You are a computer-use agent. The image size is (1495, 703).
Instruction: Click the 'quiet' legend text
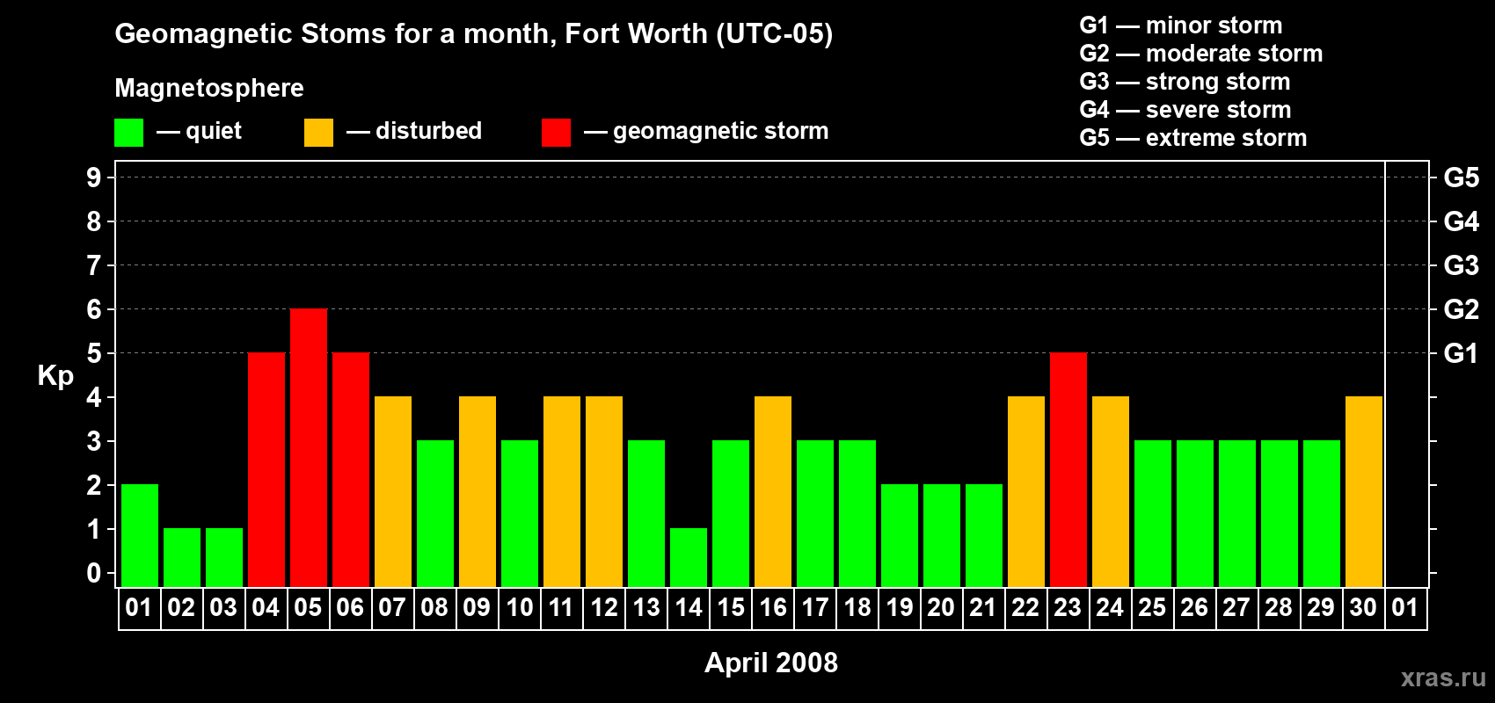click(x=214, y=132)
